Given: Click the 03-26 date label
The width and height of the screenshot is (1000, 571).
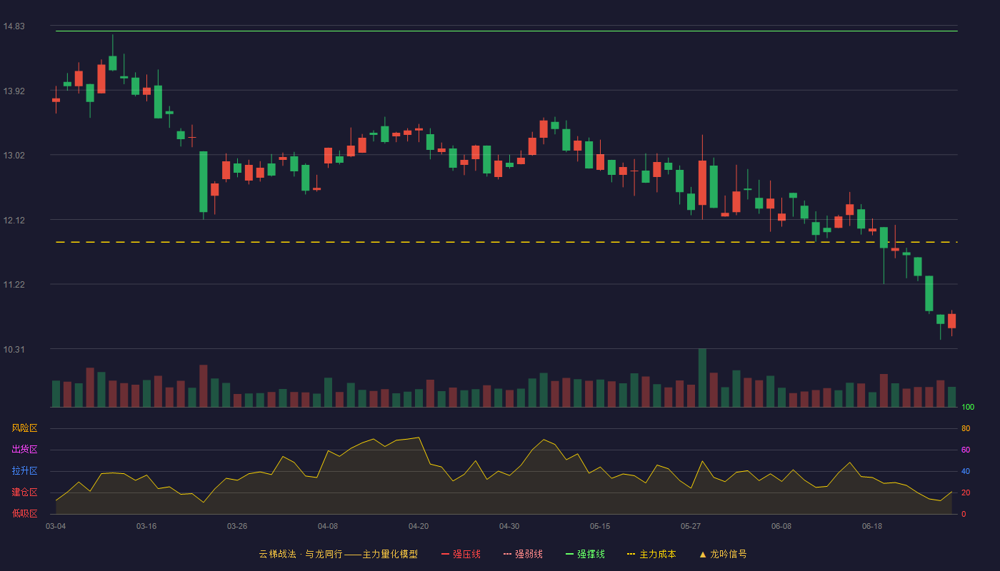Looking at the screenshot, I should 237,526.
